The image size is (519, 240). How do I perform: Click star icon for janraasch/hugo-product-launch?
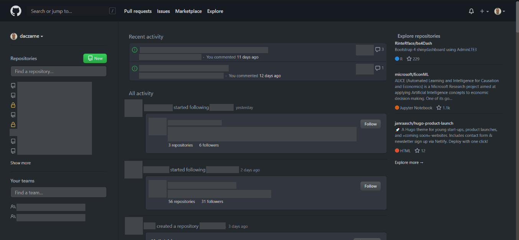click(x=417, y=151)
